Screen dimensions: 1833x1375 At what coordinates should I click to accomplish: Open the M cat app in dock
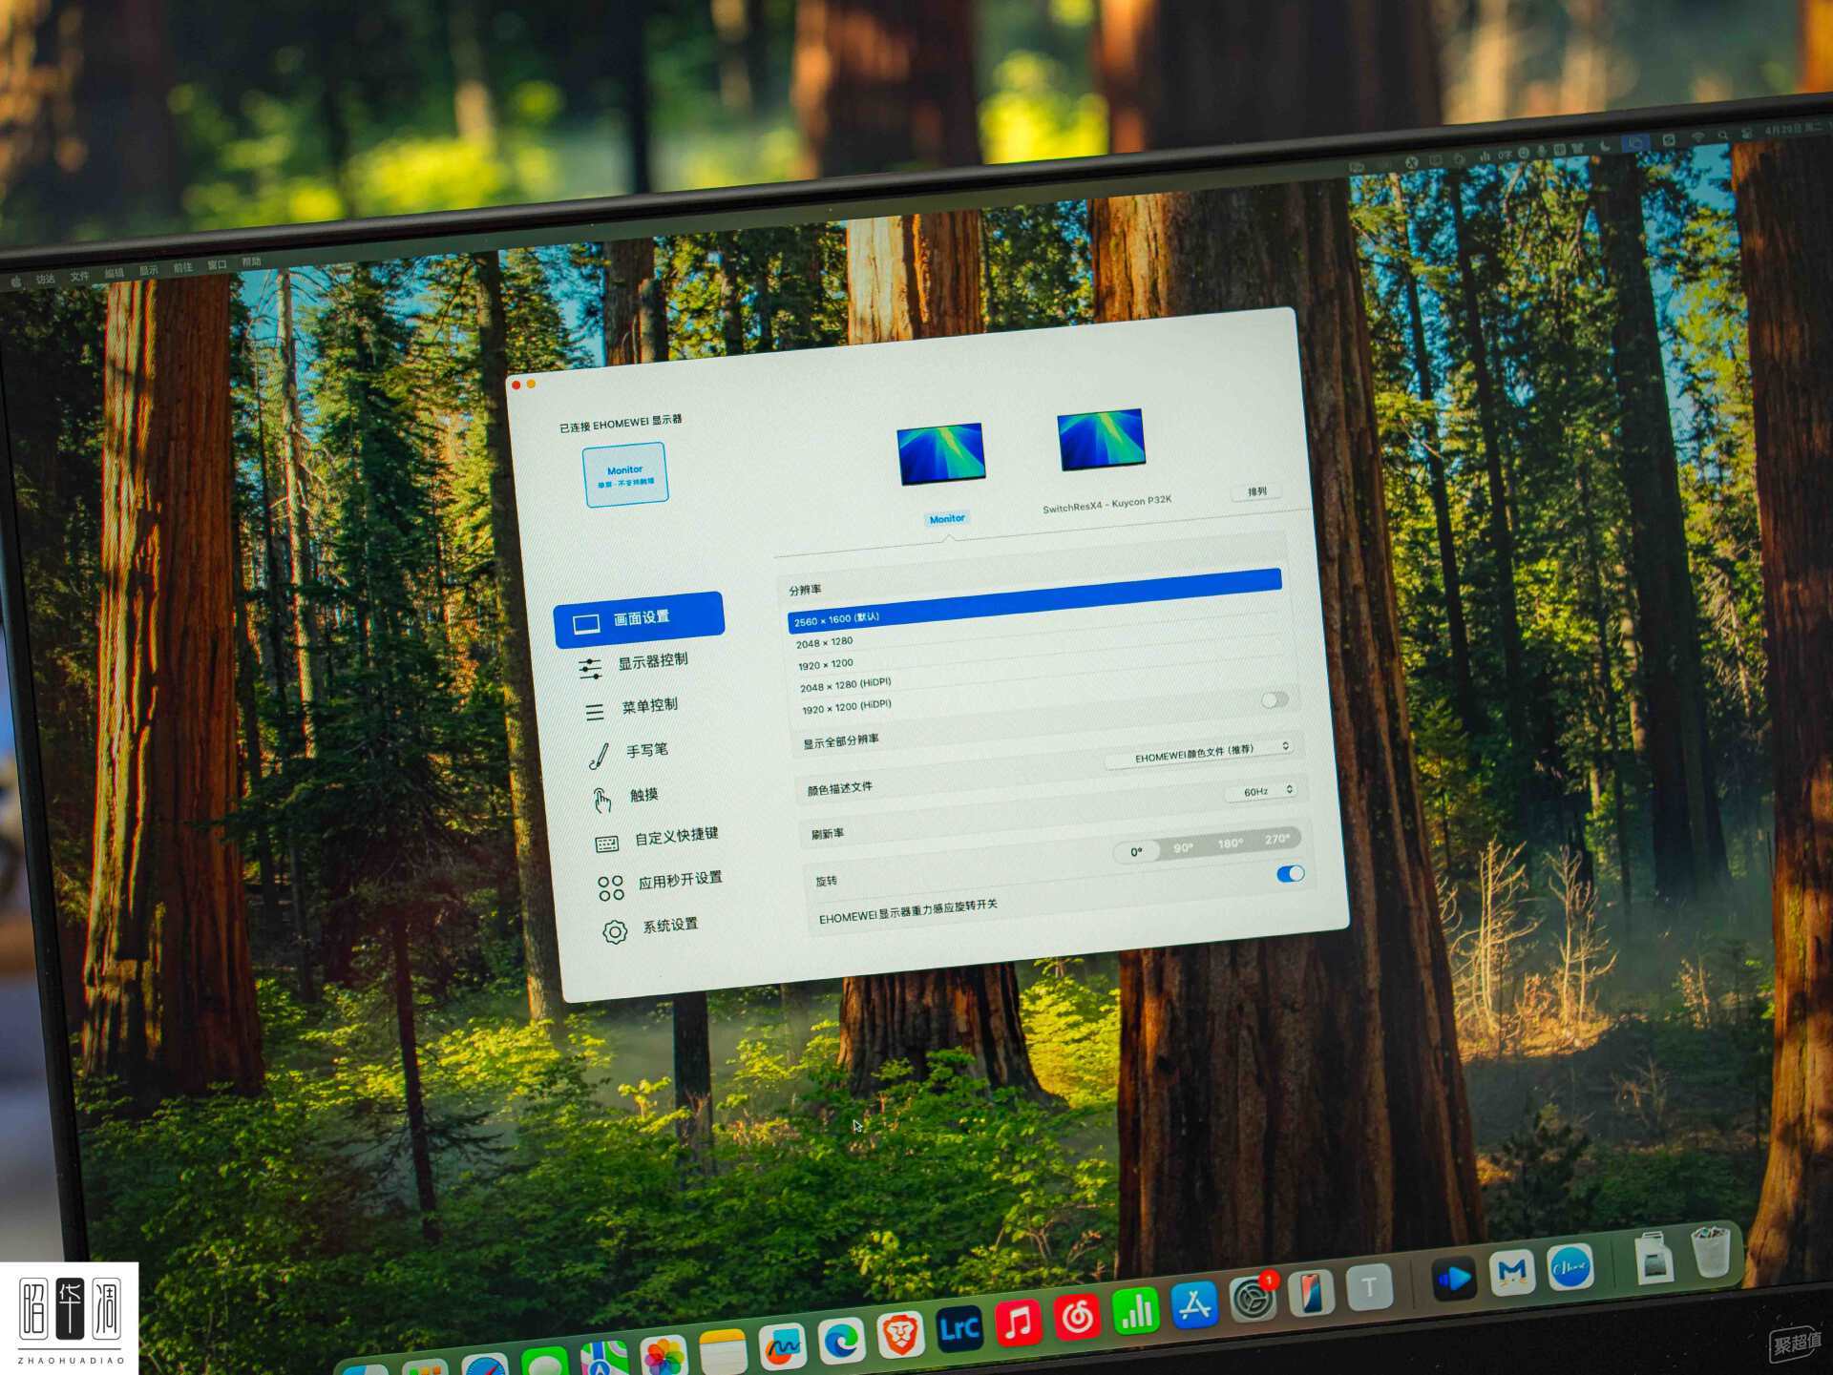(1512, 1272)
